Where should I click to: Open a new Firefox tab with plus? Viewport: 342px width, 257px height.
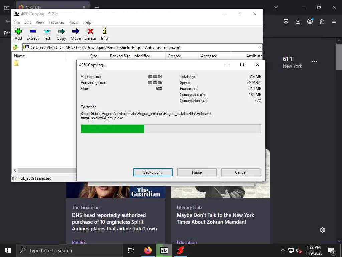(x=97, y=7)
